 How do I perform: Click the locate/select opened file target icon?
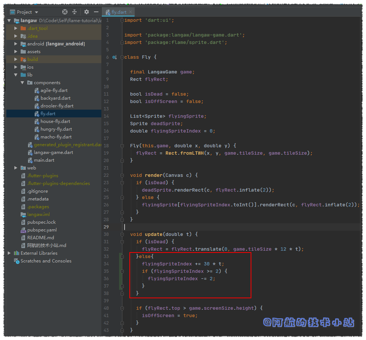click(65, 12)
